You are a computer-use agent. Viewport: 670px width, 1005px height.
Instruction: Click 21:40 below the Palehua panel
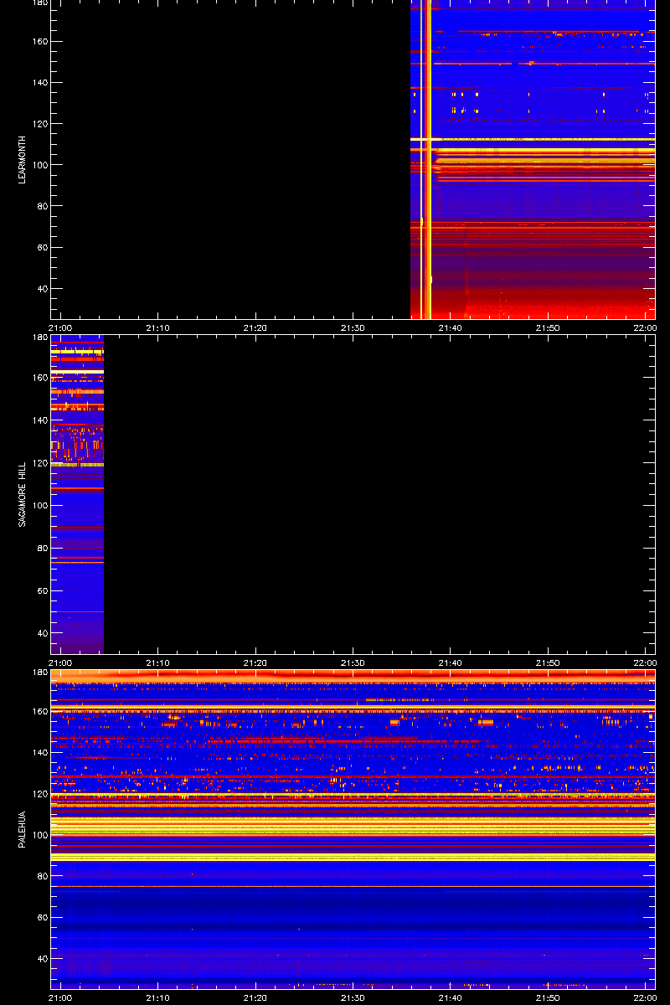451,997
